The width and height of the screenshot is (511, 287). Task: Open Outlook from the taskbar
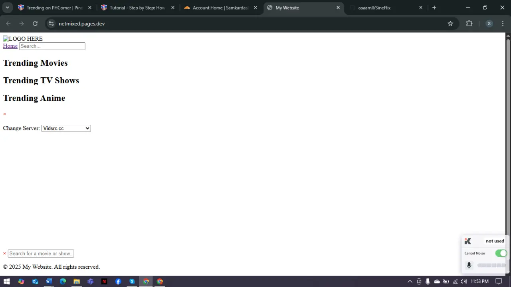click(x=35, y=281)
